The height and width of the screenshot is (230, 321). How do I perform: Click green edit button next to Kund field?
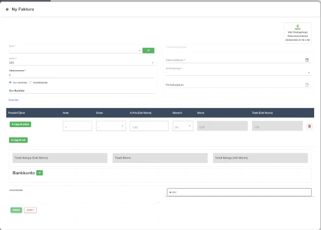148,51
